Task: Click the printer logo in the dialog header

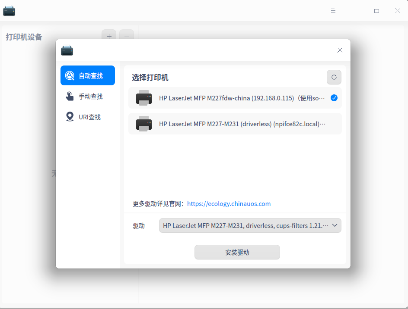Action: (x=67, y=50)
